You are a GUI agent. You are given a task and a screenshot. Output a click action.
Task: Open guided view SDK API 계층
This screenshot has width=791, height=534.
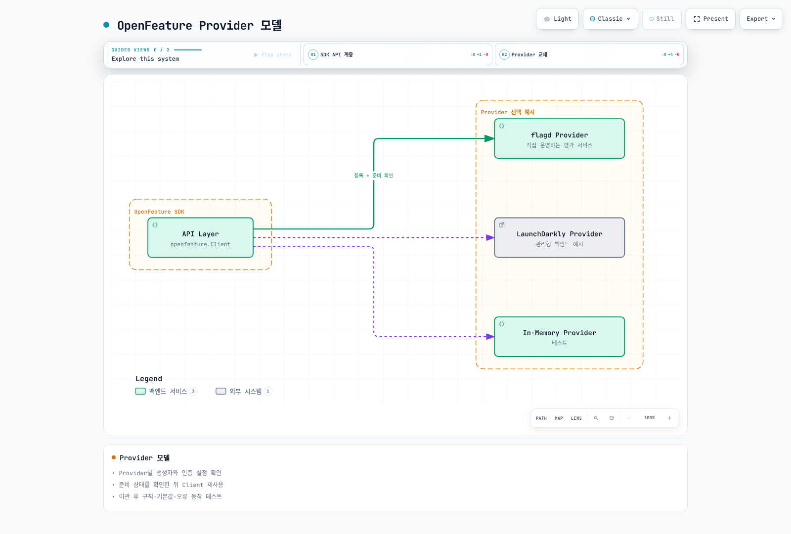click(398, 54)
